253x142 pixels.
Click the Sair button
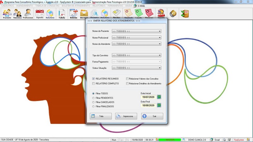pos(152,116)
